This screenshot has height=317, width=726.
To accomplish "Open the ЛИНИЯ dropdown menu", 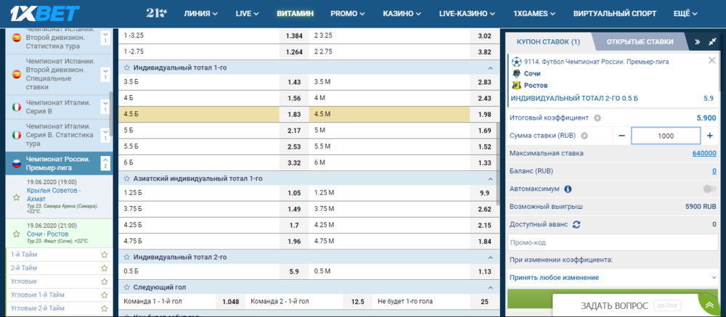I will (200, 14).
